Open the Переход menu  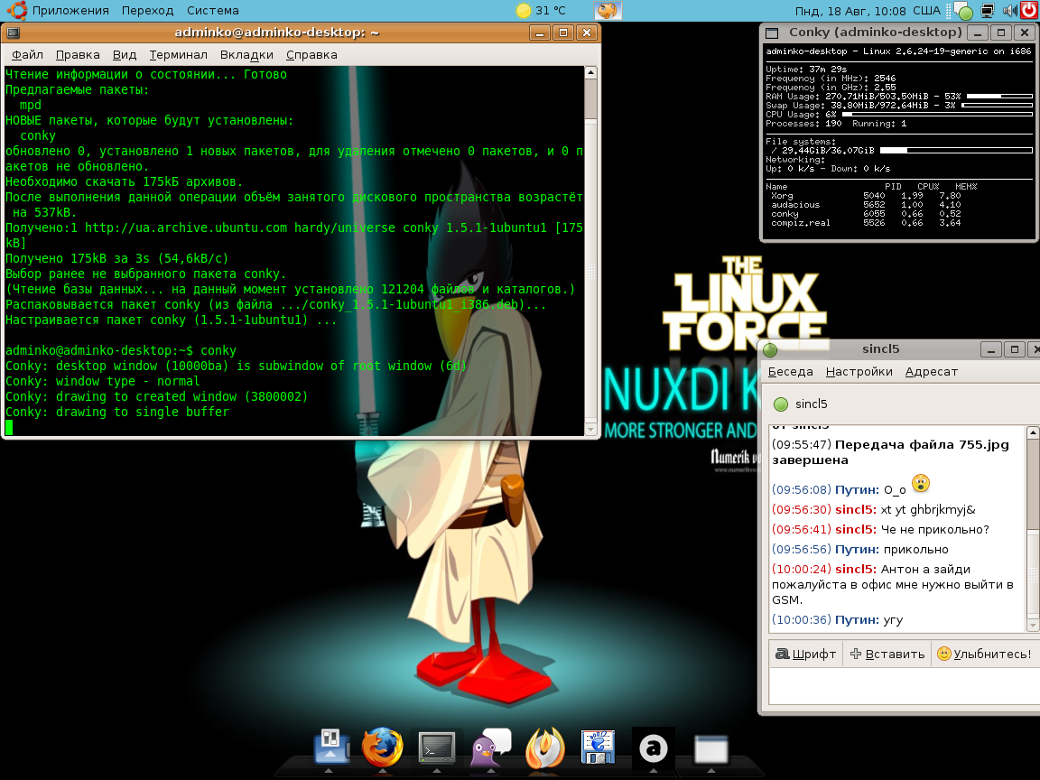click(x=147, y=11)
